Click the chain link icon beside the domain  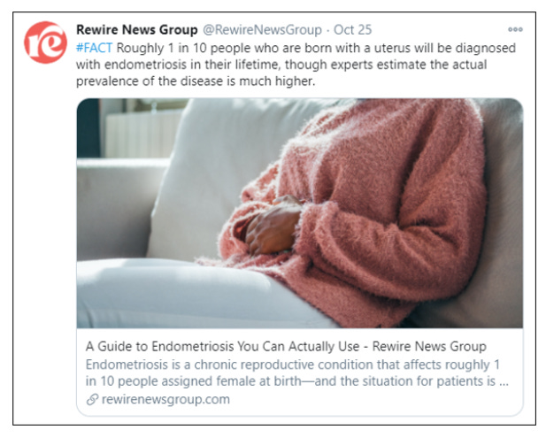click(x=92, y=399)
